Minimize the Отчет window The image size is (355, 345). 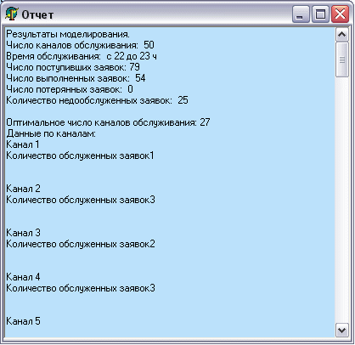tap(301, 14)
